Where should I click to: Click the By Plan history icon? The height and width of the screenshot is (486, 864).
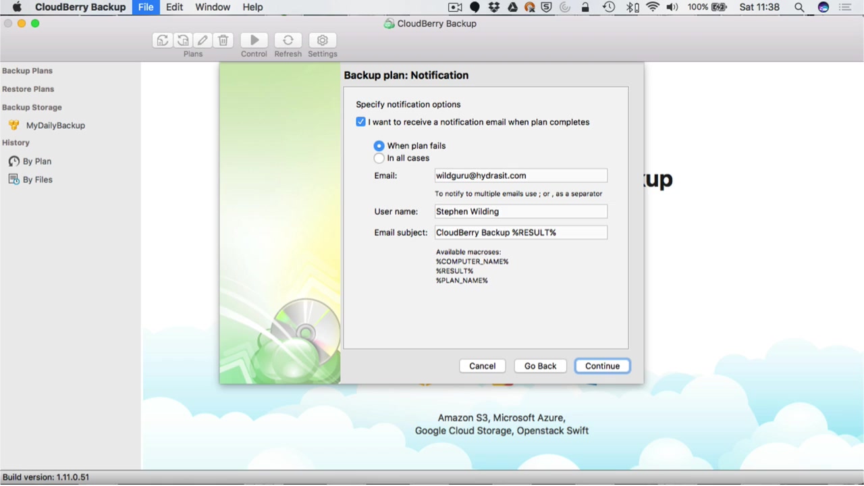[x=13, y=161]
